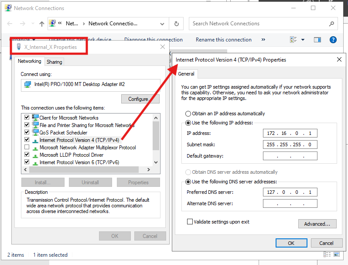348x265 pixels.
Task: Toggle Internet Protocol Version 6 checkbox
Action: [x=27, y=162]
